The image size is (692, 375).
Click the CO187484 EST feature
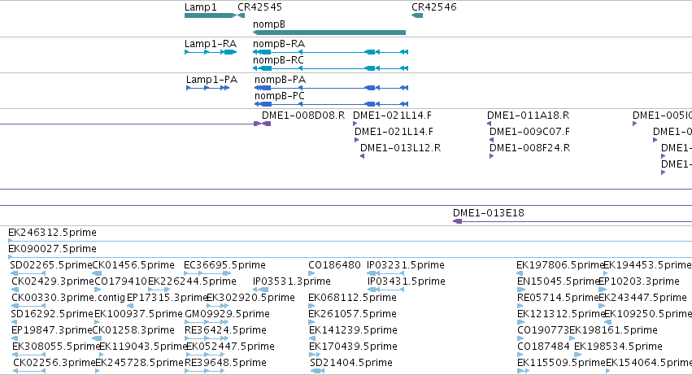coord(520,354)
